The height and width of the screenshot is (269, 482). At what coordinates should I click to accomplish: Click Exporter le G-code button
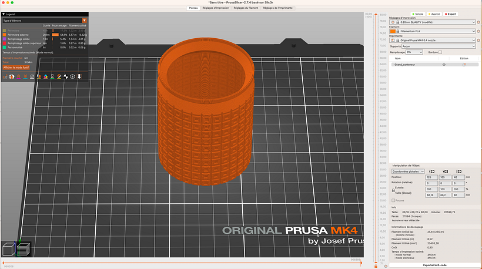(x=434, y=265)
